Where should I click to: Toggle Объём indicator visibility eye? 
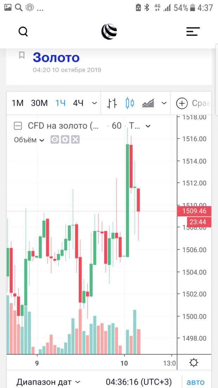pyautogui.click(x=54, y=140)
